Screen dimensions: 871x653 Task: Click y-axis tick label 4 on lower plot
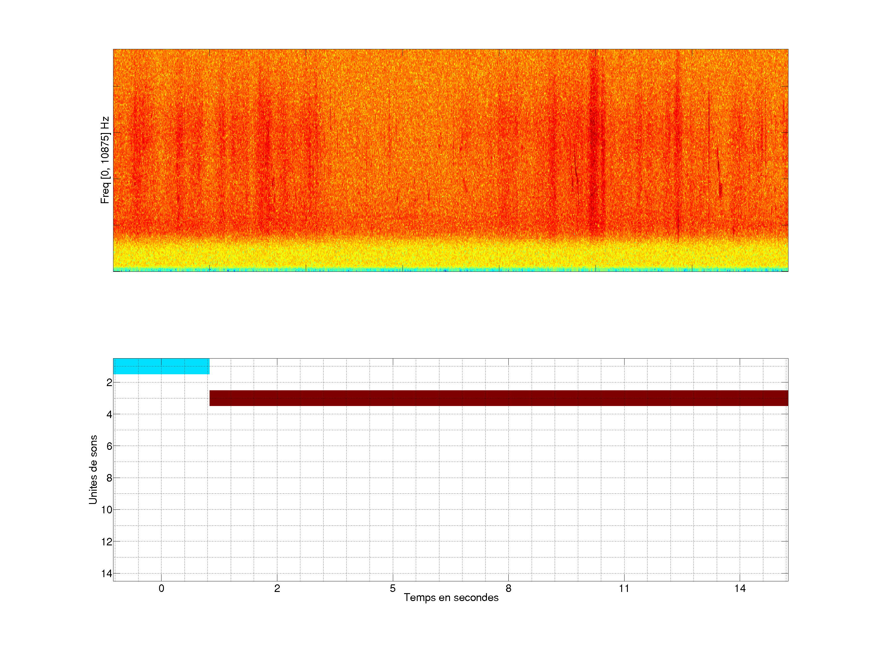pos(109,414)
